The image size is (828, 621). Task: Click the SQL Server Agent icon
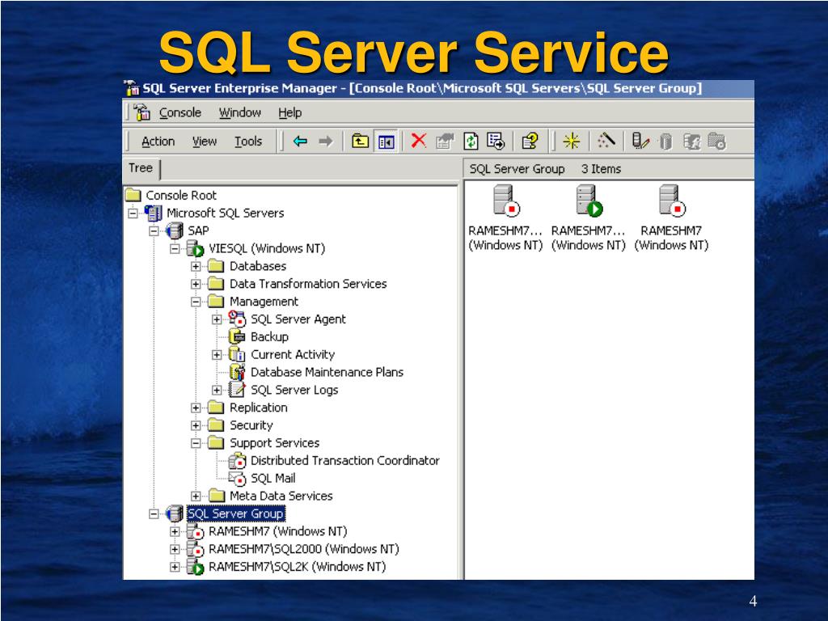tap(237, 319)
